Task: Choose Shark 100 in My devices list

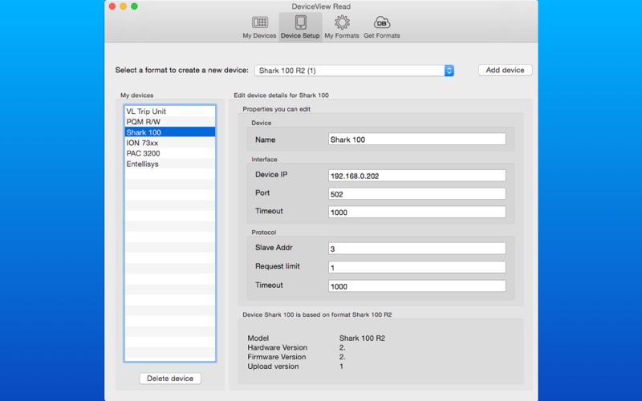Action: [169, 132]
